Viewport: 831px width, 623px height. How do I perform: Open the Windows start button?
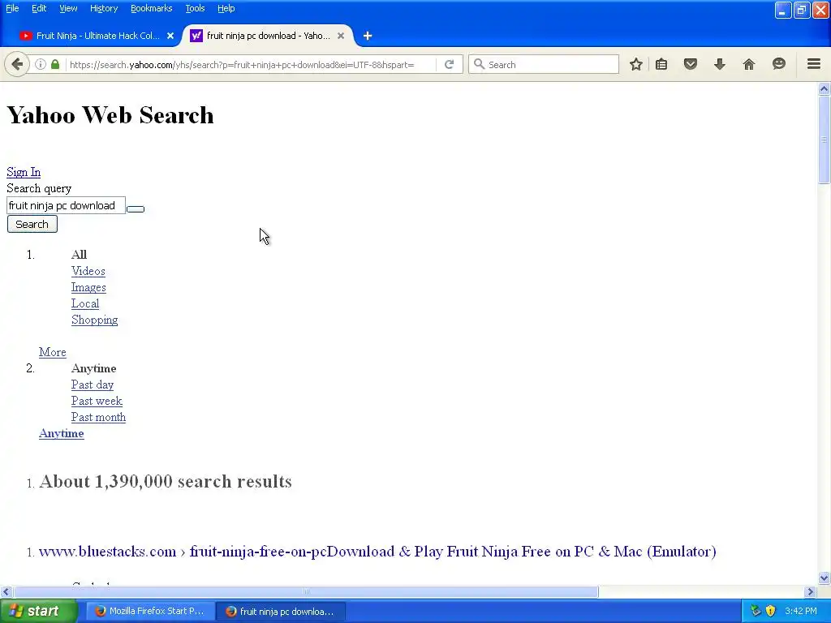point(39,611)
